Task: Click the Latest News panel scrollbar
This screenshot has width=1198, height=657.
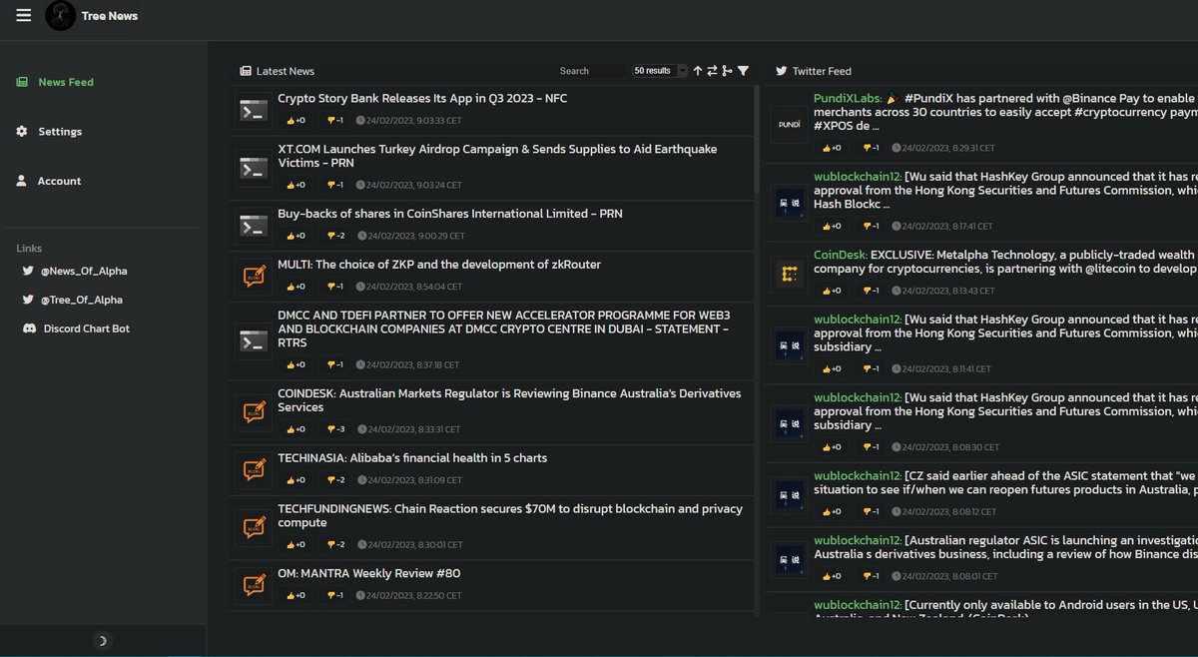Action: tap(757, 140)
